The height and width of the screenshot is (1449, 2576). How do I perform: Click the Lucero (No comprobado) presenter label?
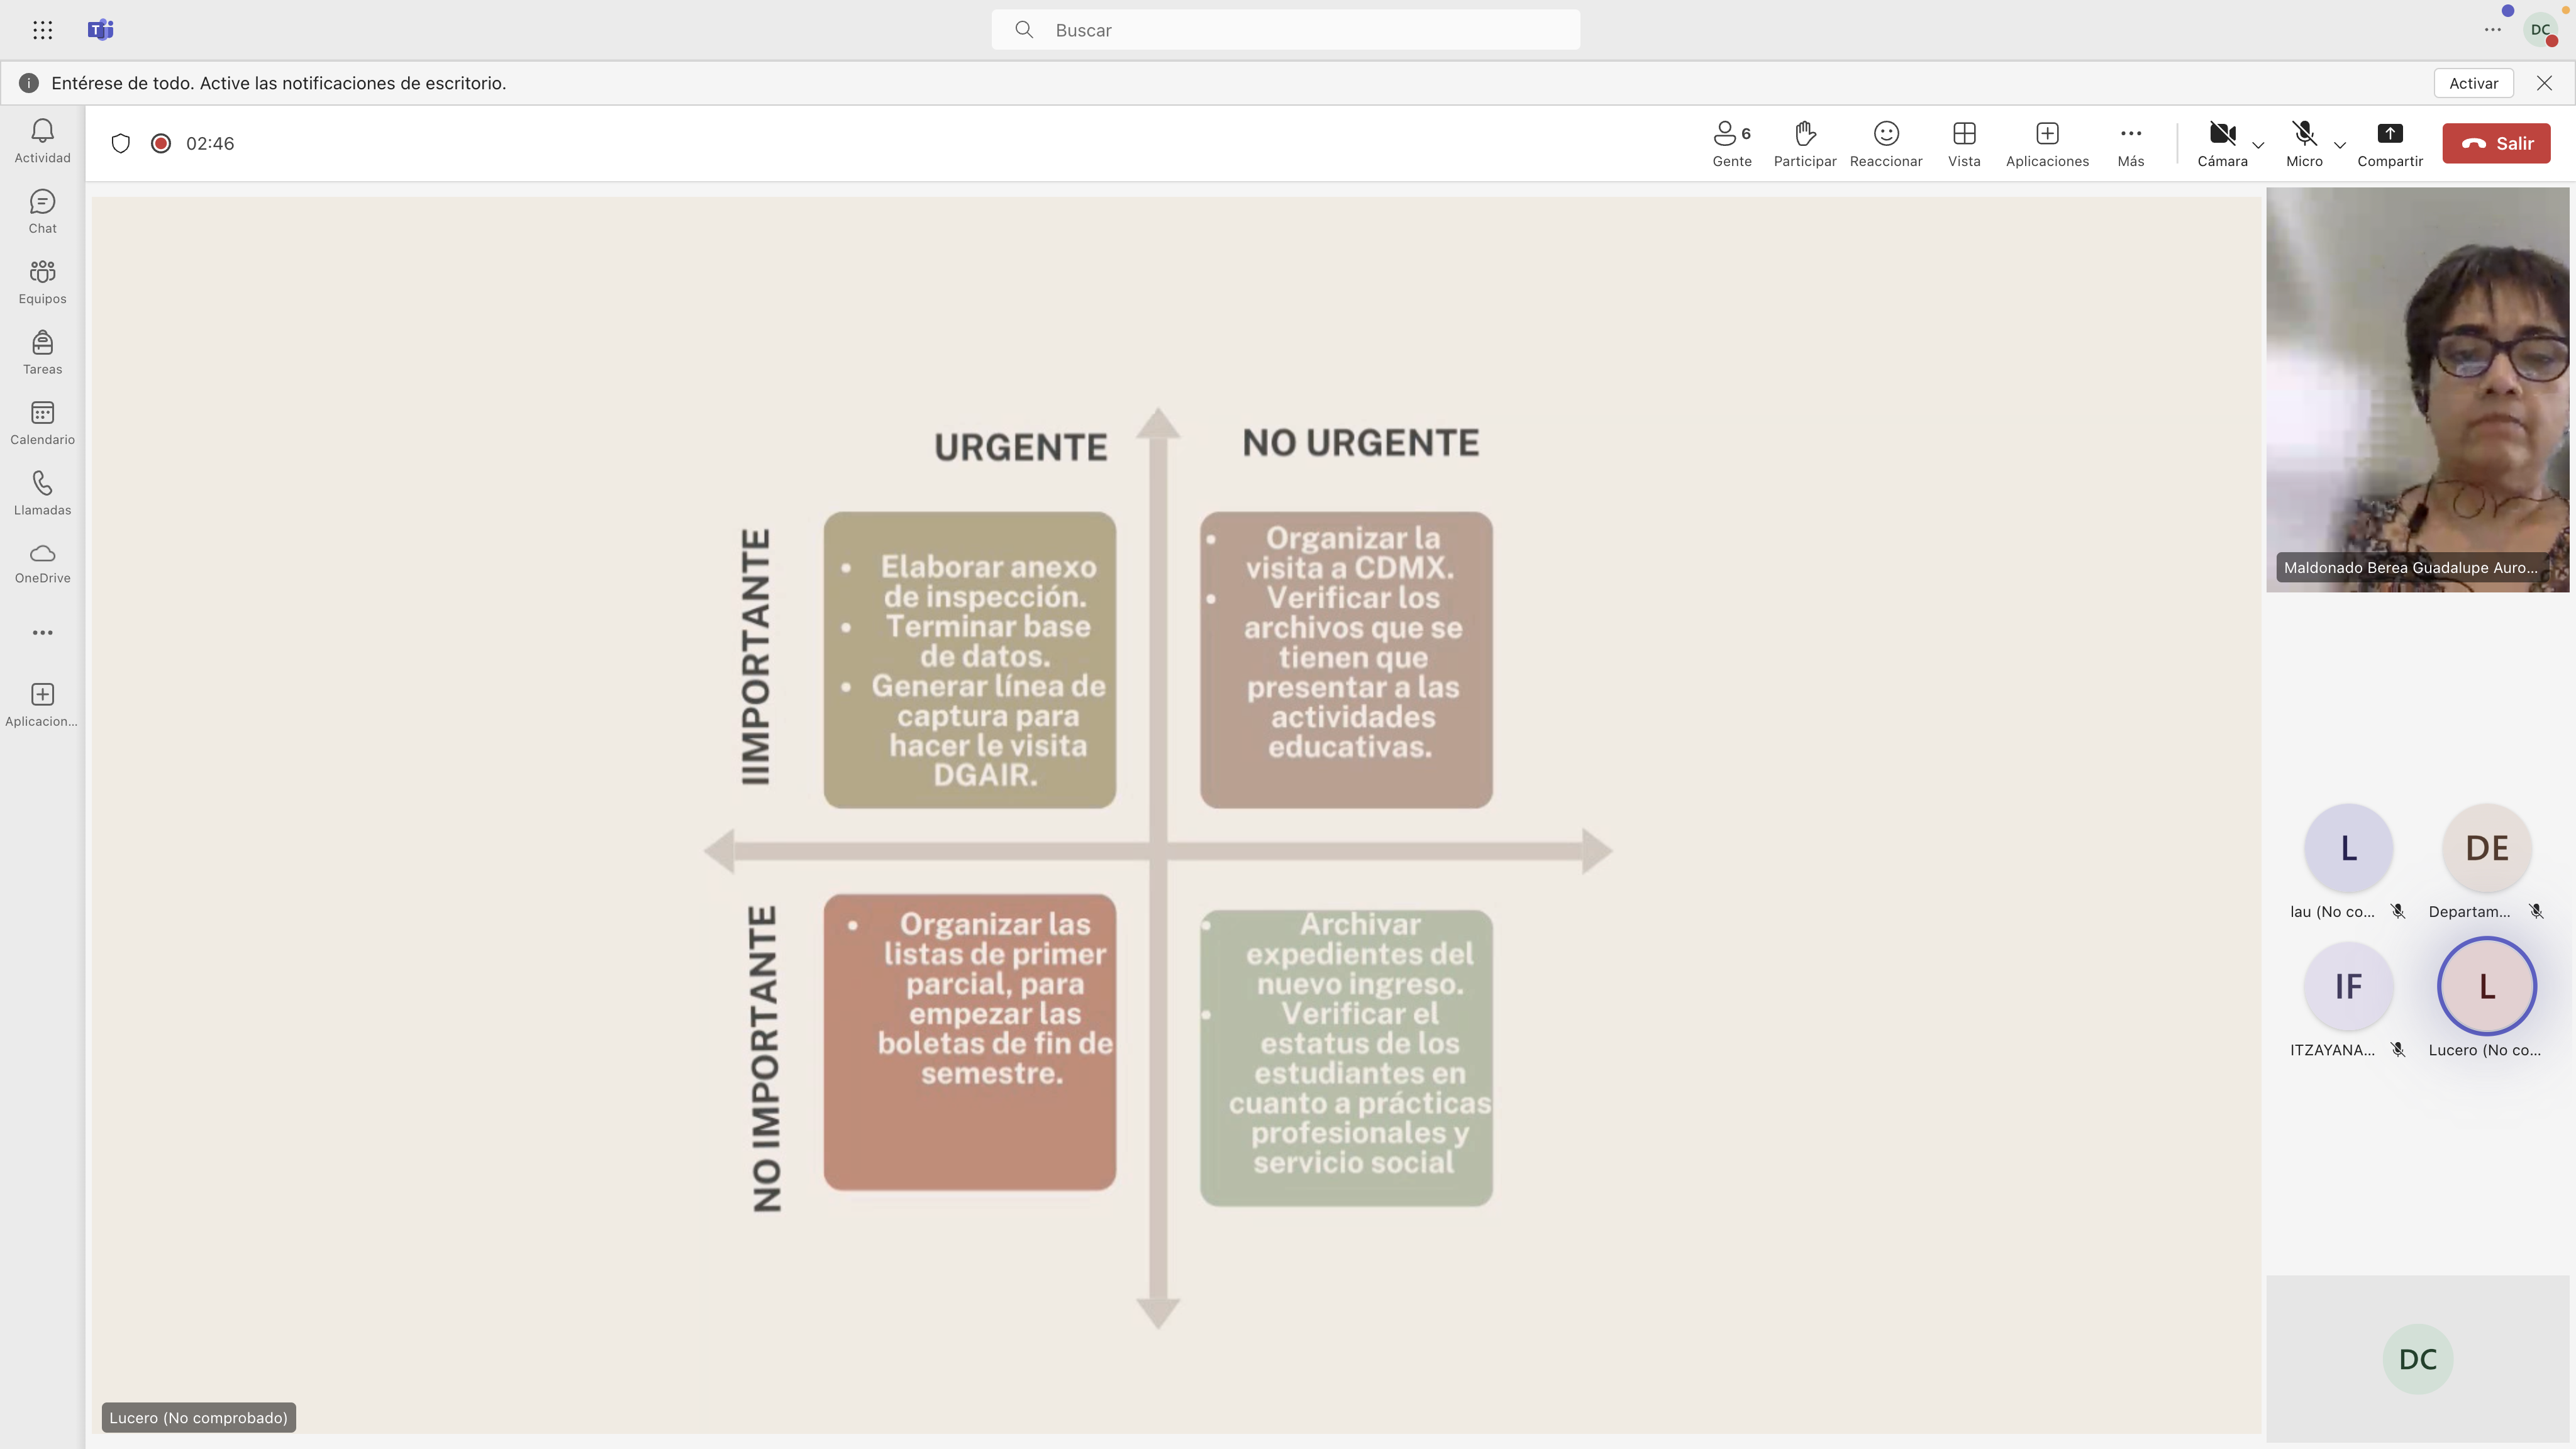coord(198,1417)
